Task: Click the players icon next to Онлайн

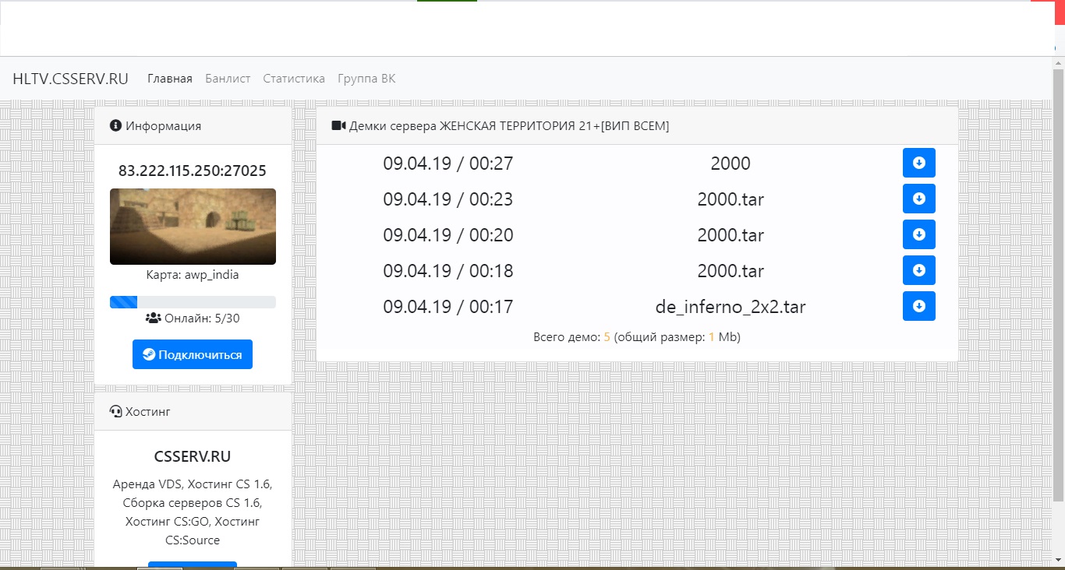Action: click(154, 318)
